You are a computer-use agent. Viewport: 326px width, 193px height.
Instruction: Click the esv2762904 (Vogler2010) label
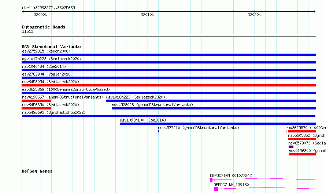47,74
